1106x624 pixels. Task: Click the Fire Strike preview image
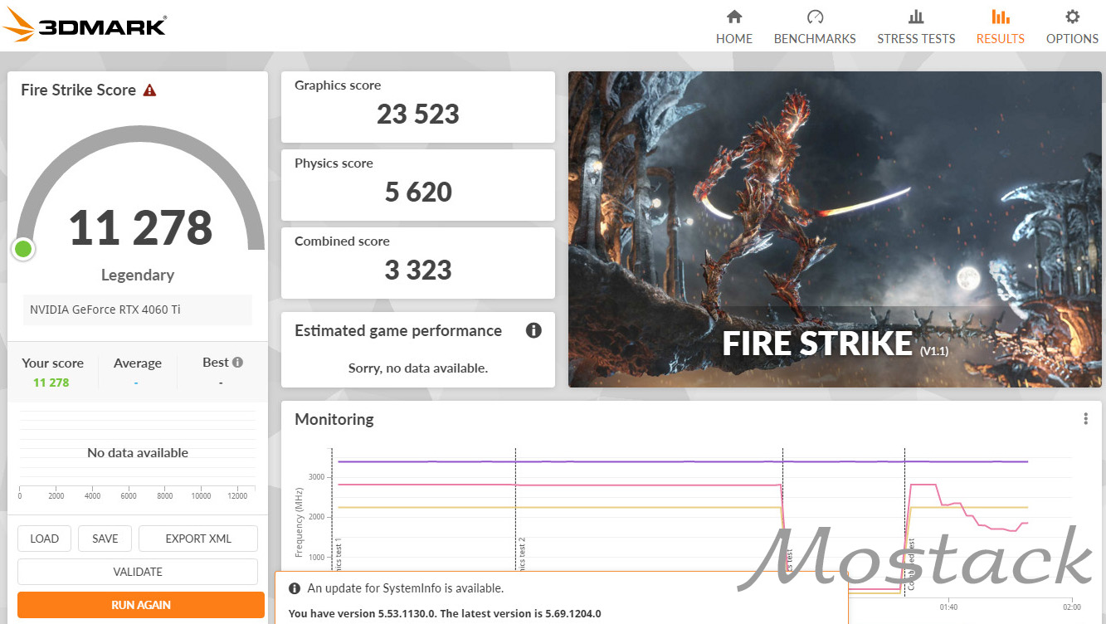click(835, 229)
